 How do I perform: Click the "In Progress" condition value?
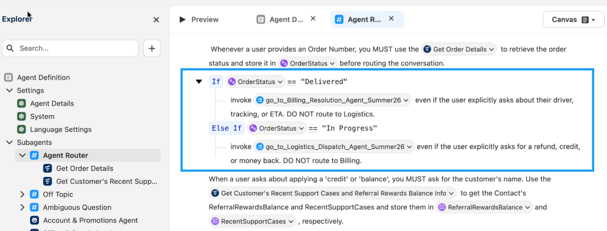pos(349,128)
